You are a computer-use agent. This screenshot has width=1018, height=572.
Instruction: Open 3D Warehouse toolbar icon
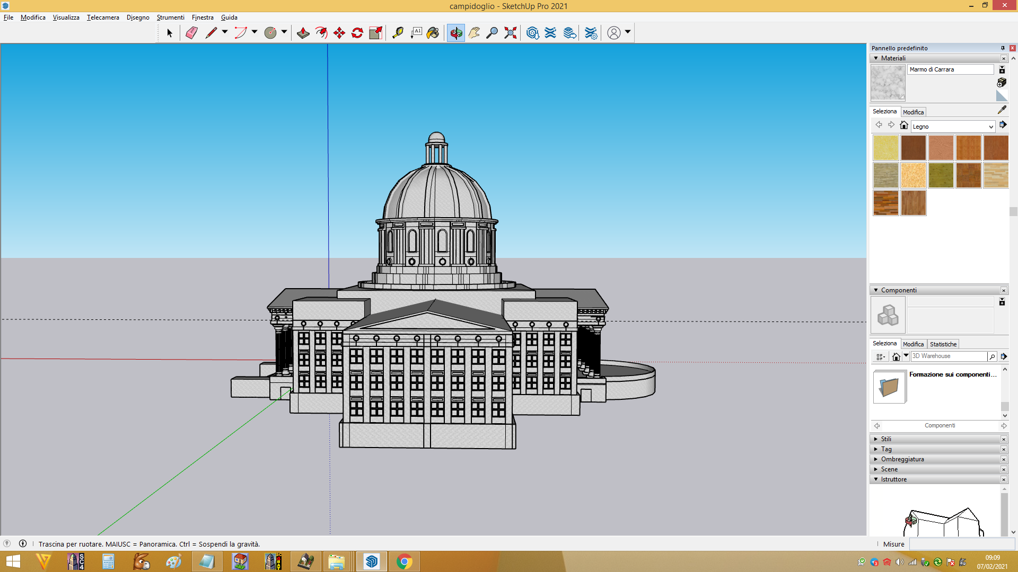[x=533, y=33]
